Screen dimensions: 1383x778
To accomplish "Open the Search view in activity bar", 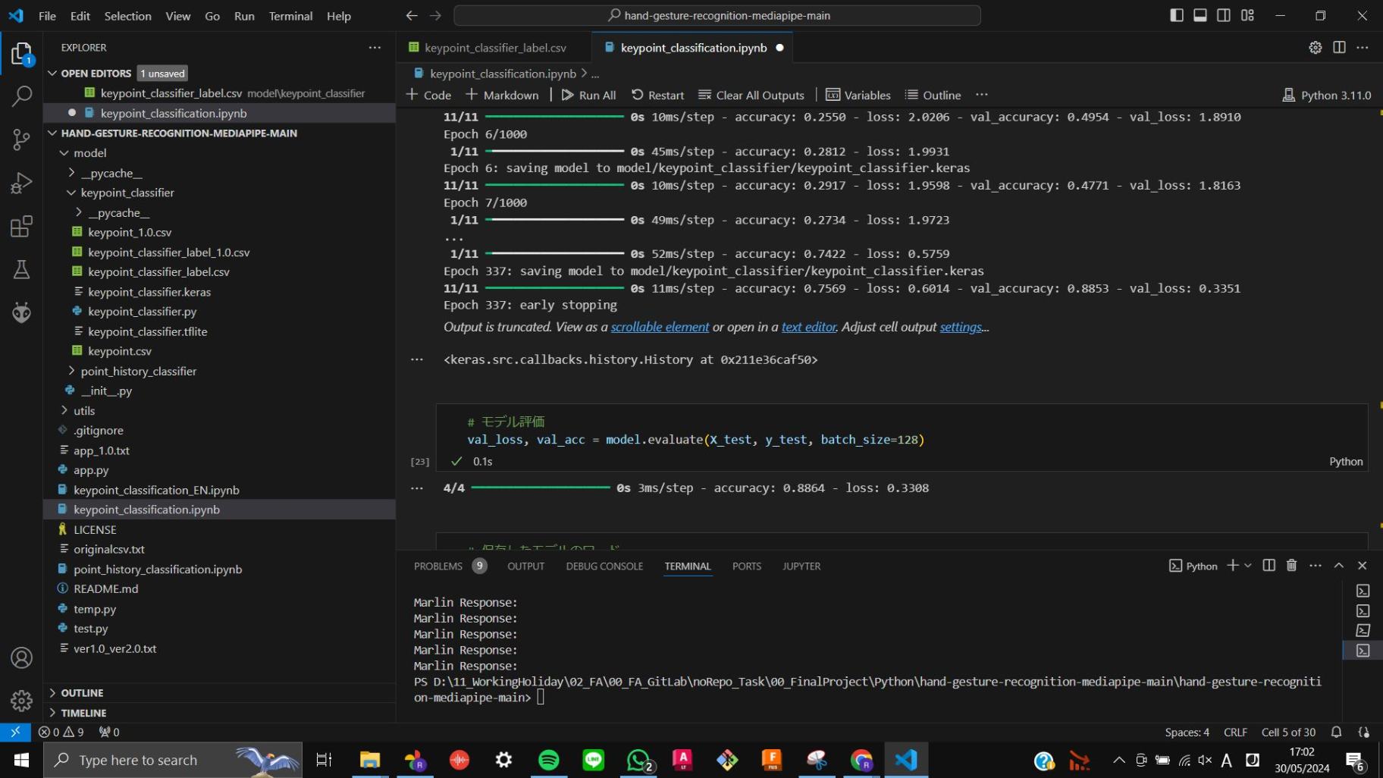I will [x=21, y=96].
